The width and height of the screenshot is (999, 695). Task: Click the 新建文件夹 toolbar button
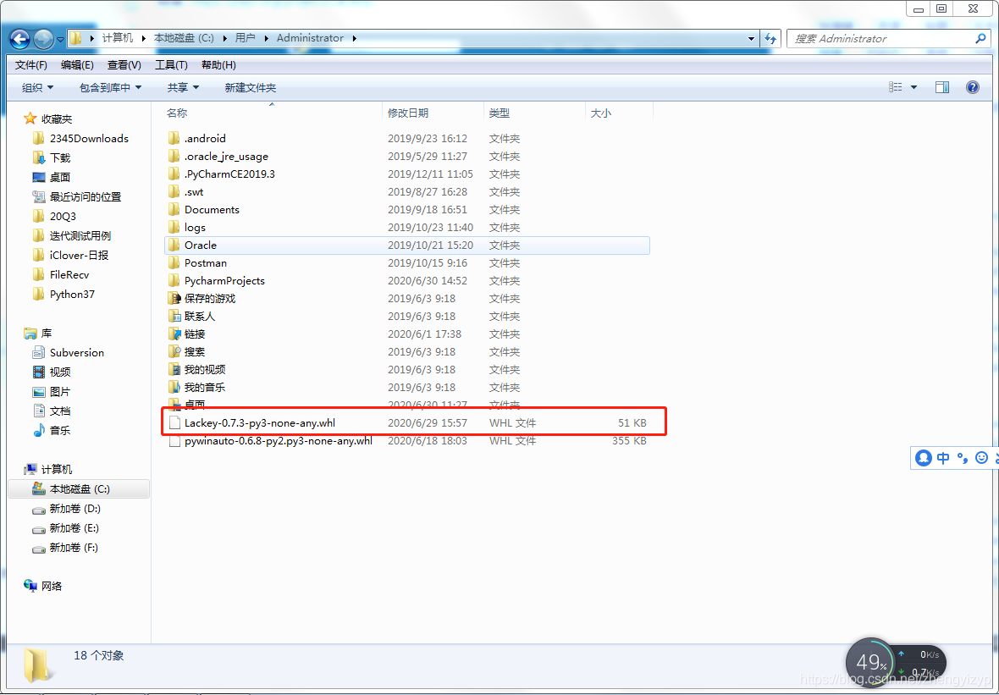coord(250,86)
